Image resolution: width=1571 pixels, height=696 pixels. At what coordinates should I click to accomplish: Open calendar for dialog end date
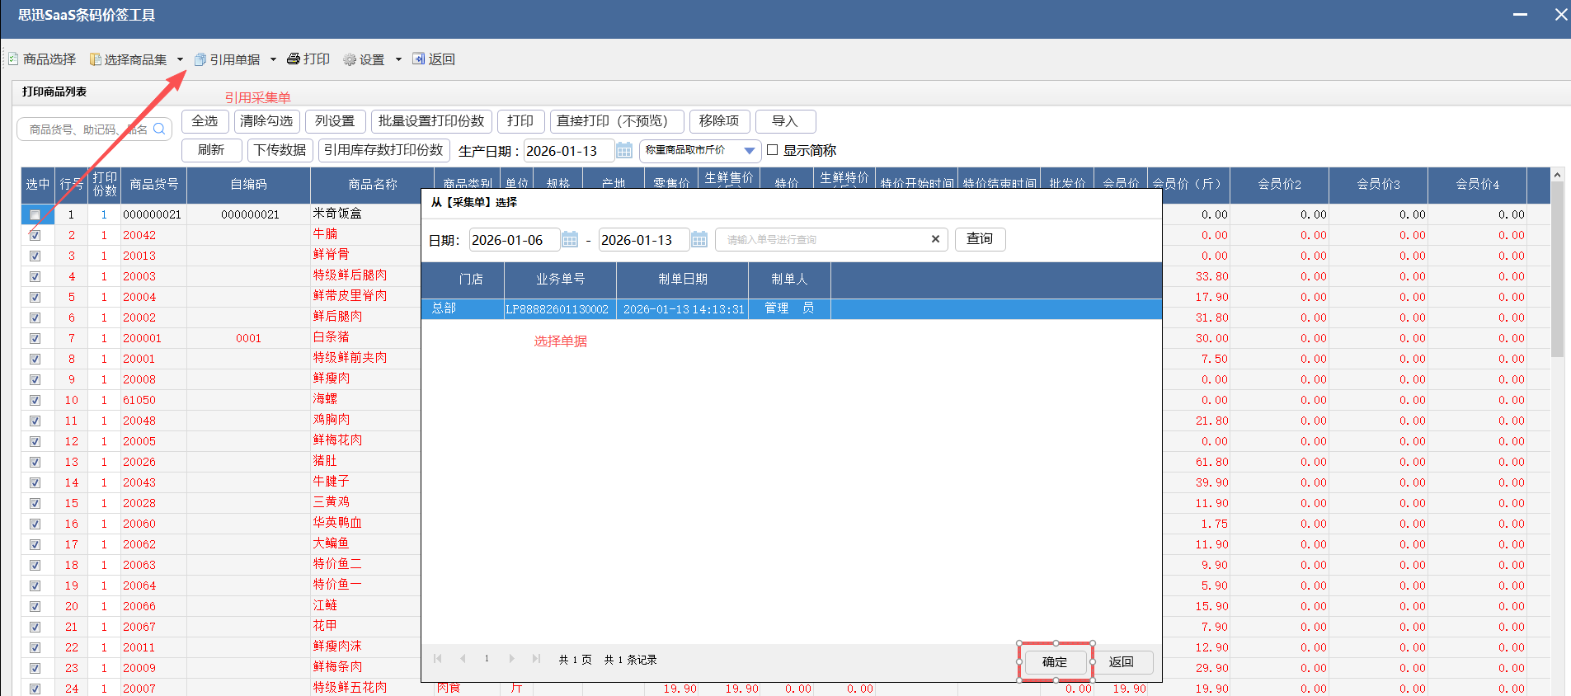[x=699, y=240]
